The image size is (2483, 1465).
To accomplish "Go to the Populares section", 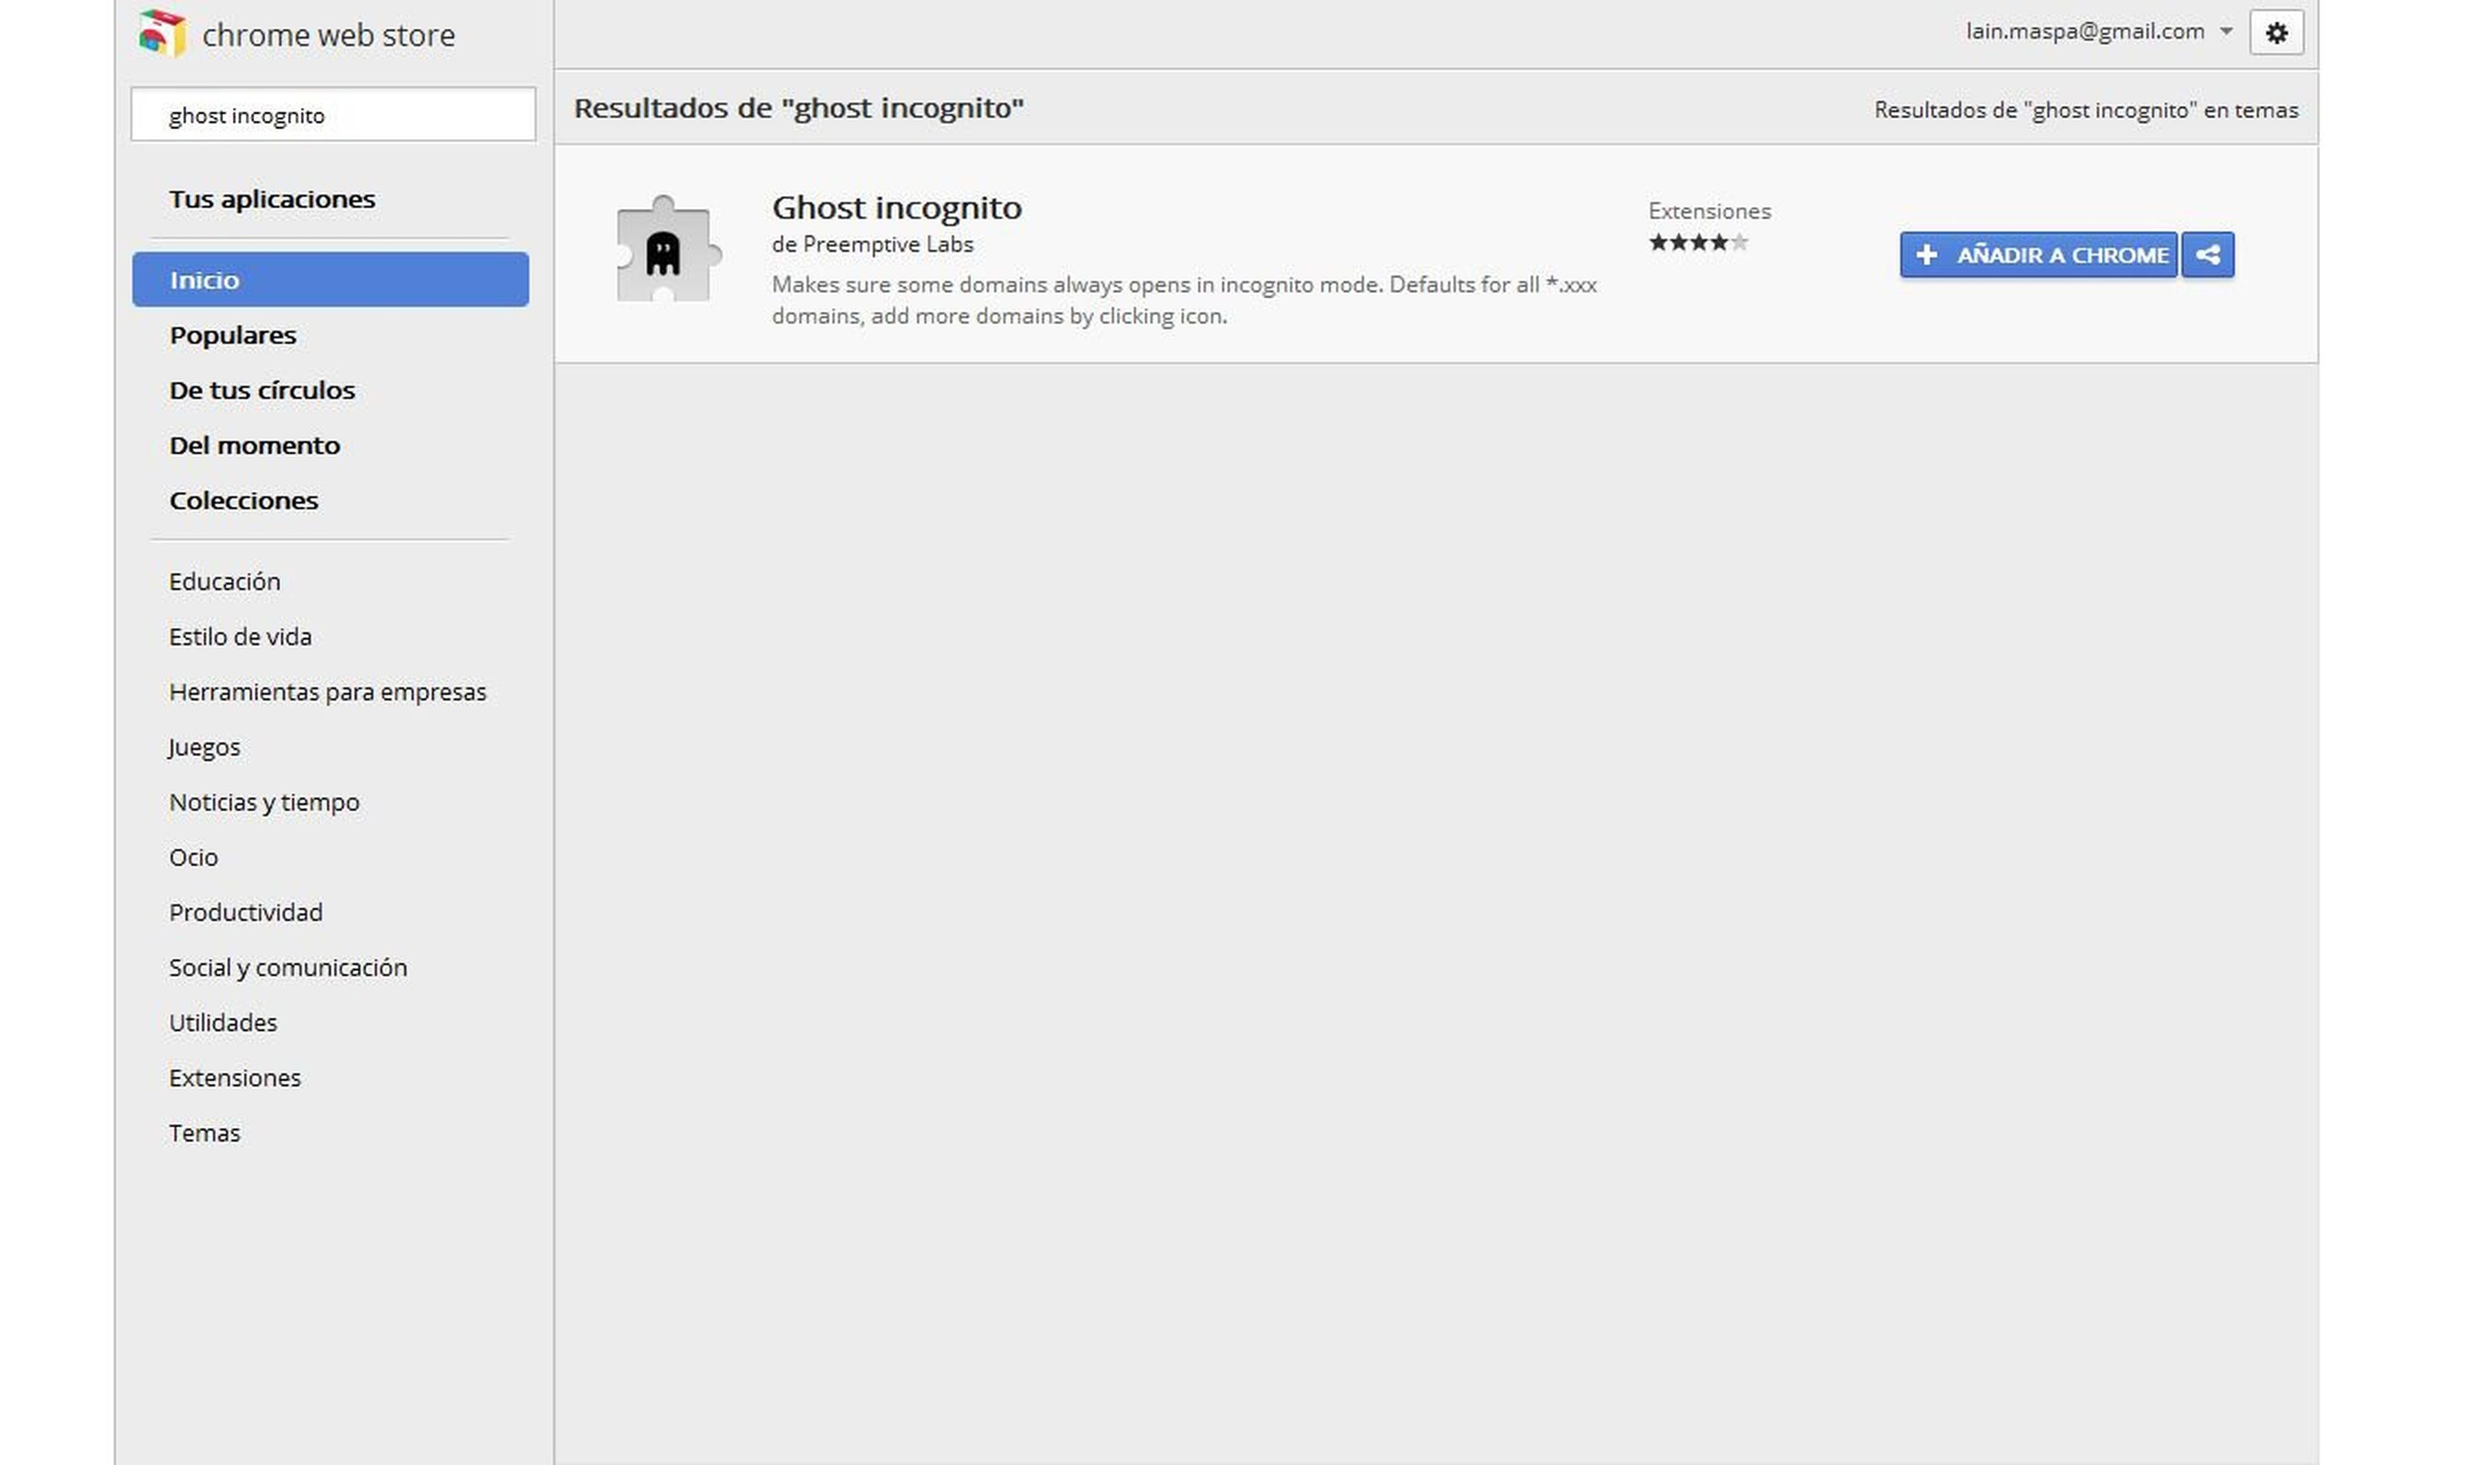I will [x=233, y=334].
